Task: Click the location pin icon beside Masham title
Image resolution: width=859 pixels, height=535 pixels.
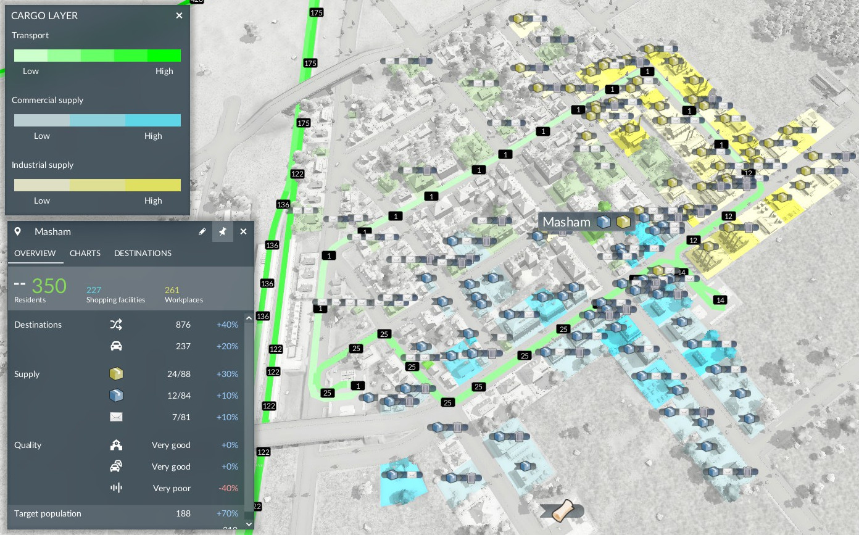Action: coord(18,231)
